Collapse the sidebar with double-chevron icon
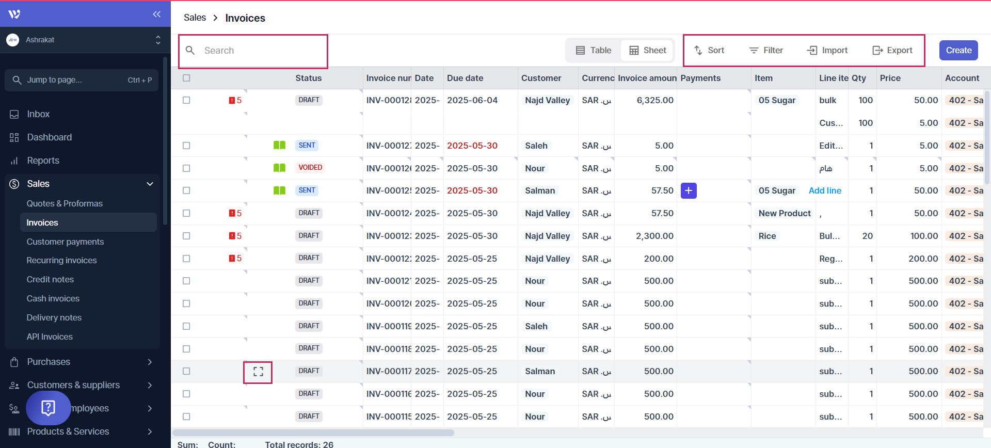This screenshot has width=991, height=448. pyautogui.click(x=157, y=14)
